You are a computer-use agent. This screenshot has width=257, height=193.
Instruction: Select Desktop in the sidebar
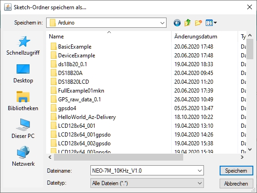pos(23,74)
